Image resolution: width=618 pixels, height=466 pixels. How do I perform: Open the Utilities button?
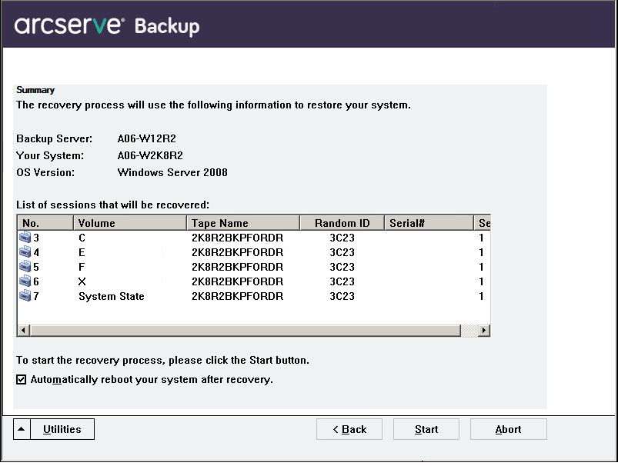pyautogui.click(x=62, y=429)
